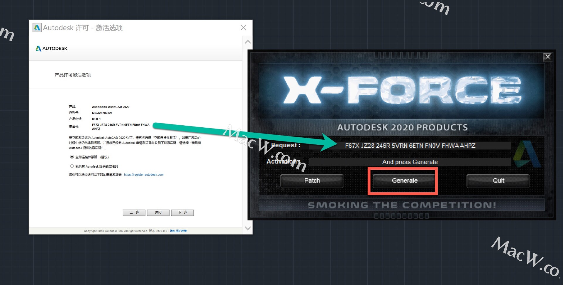Click the Activation field showing And press Generate
This screenshot has width=563, height=285.
pos(410,162)
